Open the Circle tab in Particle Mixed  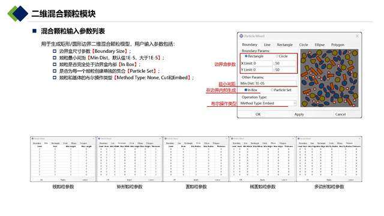[304, 44]
